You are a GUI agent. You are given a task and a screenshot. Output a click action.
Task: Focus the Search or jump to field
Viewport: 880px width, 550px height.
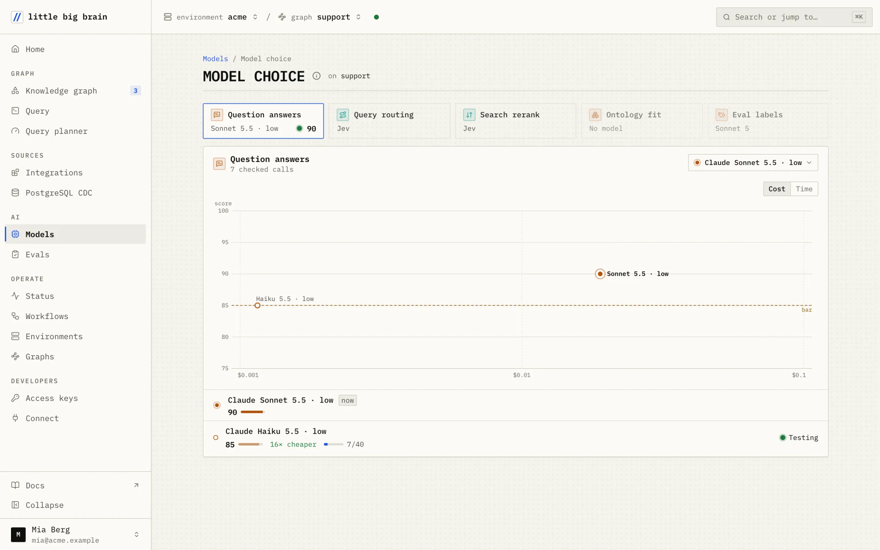point(794,17)
